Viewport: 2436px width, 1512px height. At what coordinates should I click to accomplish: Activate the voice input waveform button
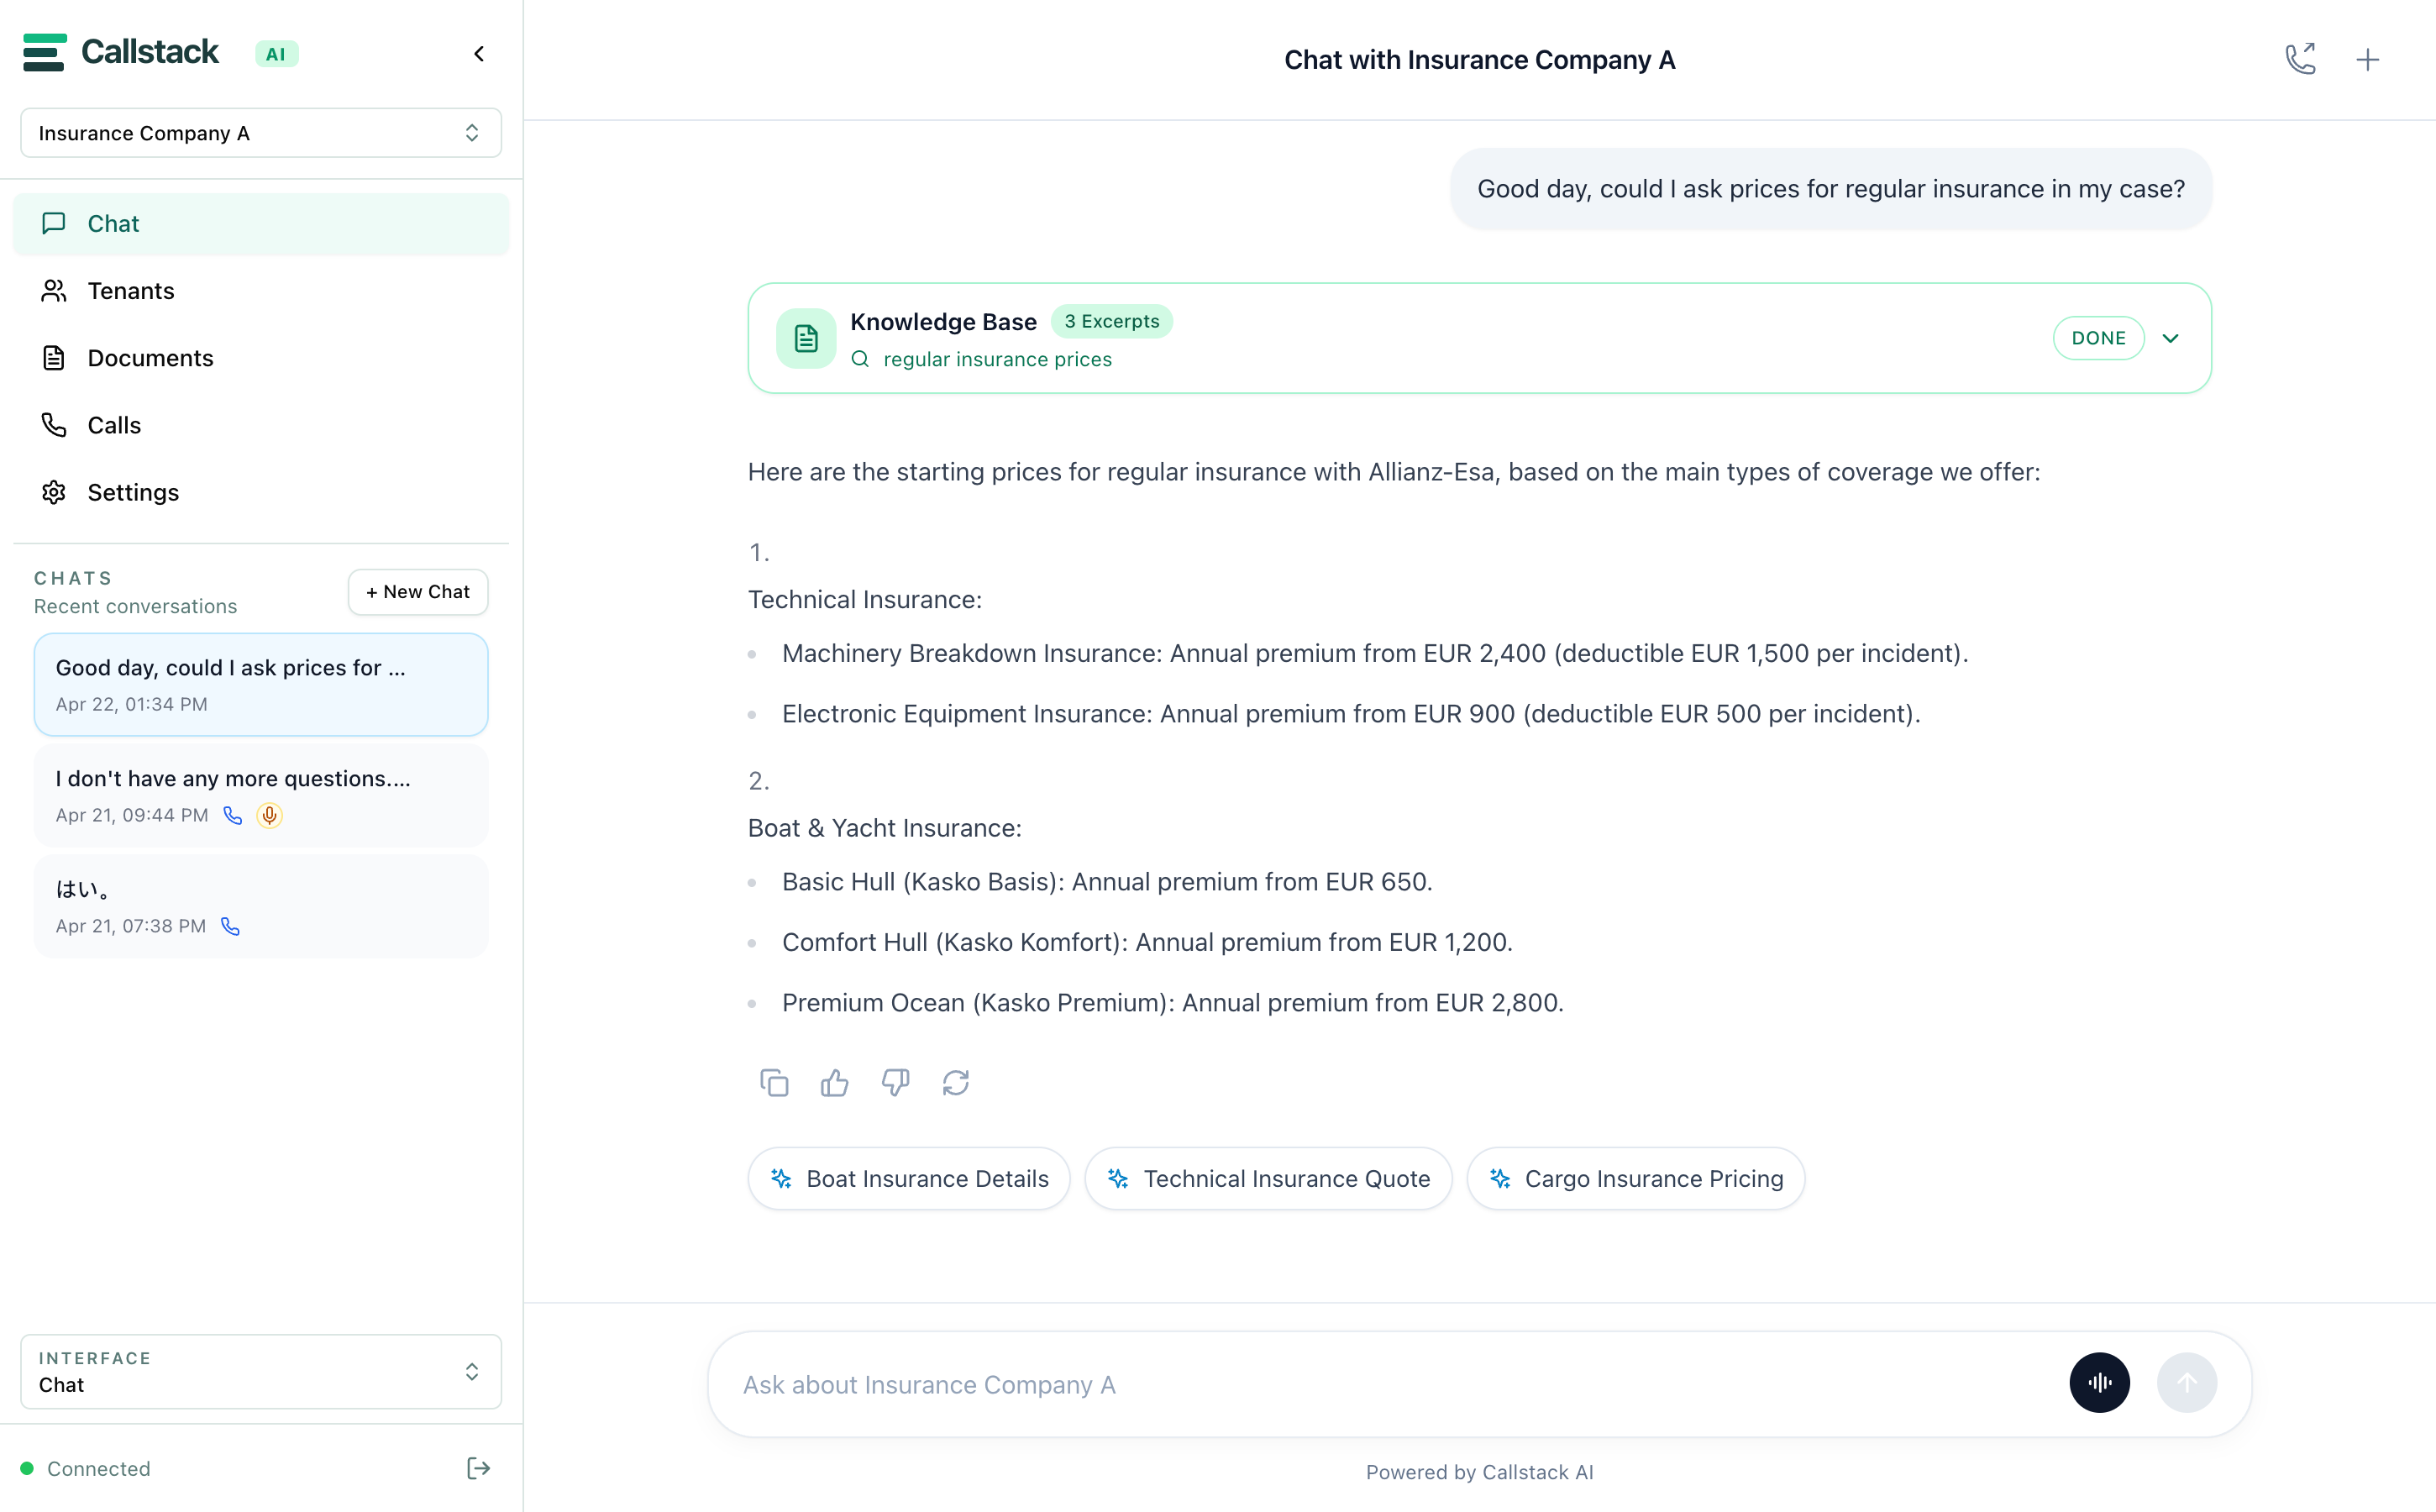click(2099, 1382)
